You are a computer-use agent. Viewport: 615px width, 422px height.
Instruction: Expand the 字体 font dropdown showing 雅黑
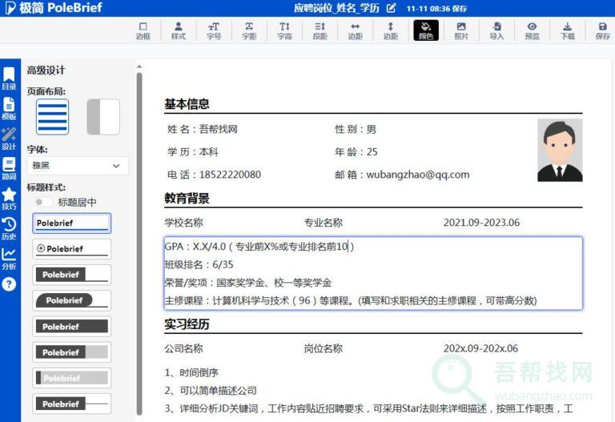coord(77,166)
